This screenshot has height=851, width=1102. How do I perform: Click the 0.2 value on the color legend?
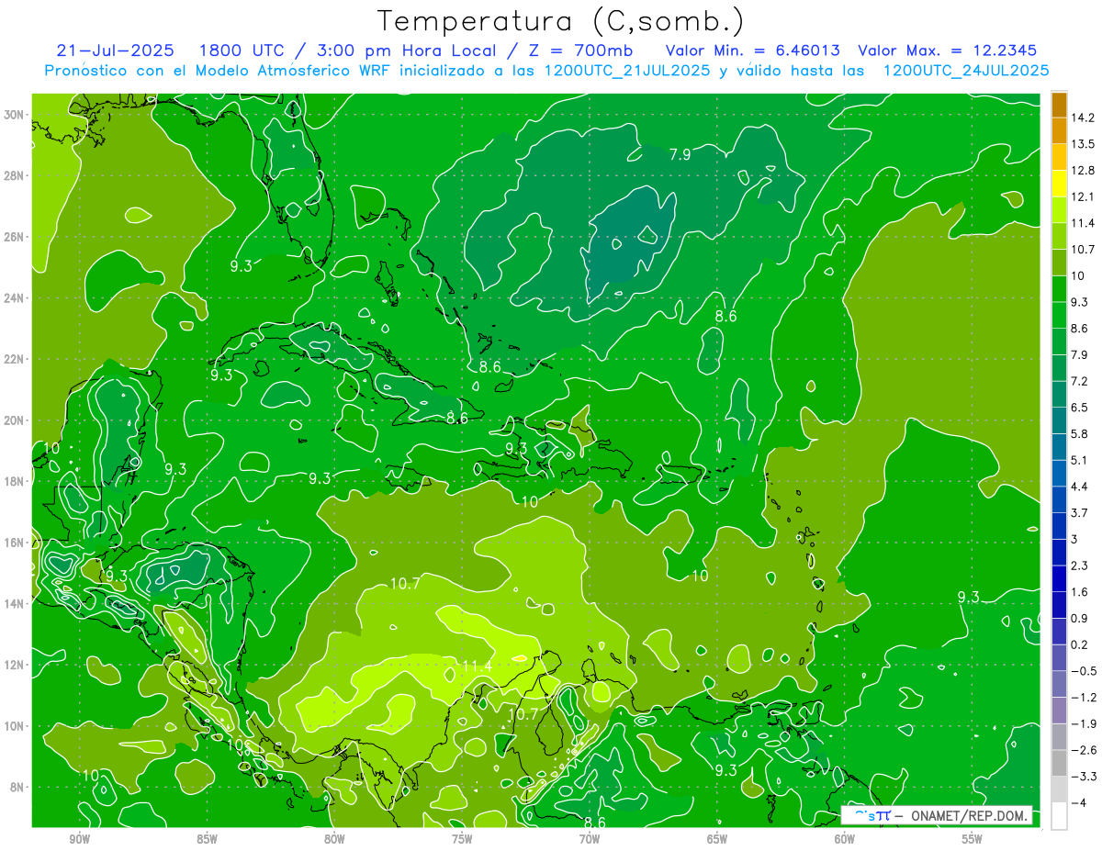pyautogui.click(x=1080, y=644)
